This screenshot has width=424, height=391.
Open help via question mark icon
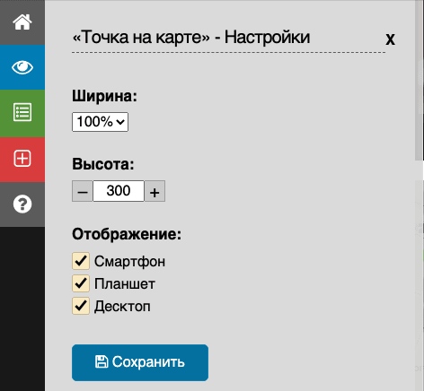[22, 204]
